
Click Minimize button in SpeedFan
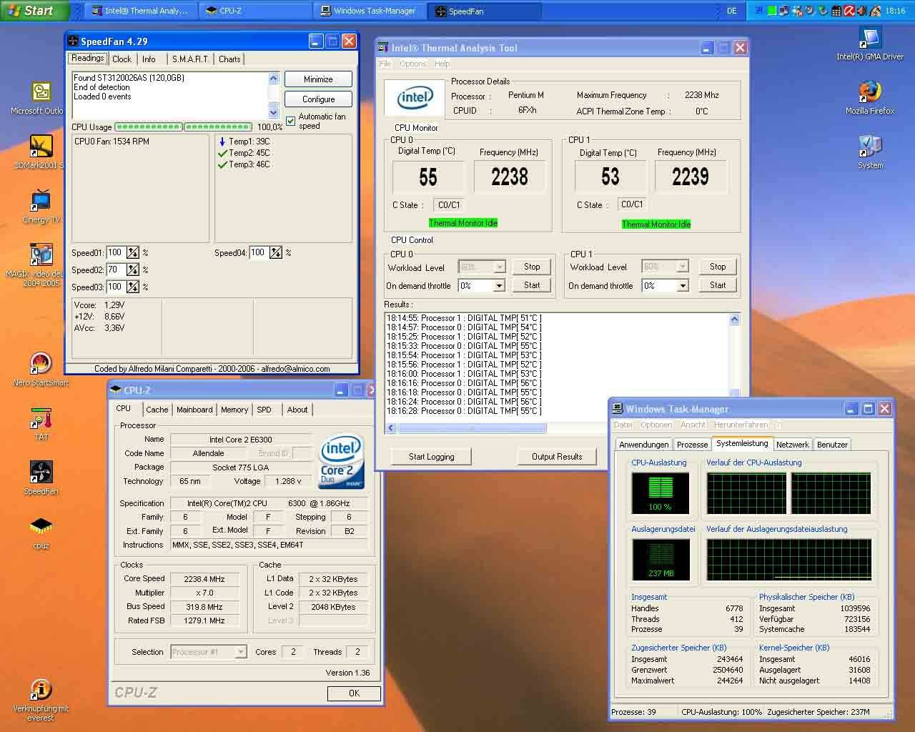[x=318, y=79]
